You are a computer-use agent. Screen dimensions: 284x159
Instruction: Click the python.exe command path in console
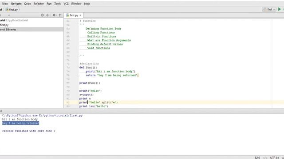(x=43, y=115)
